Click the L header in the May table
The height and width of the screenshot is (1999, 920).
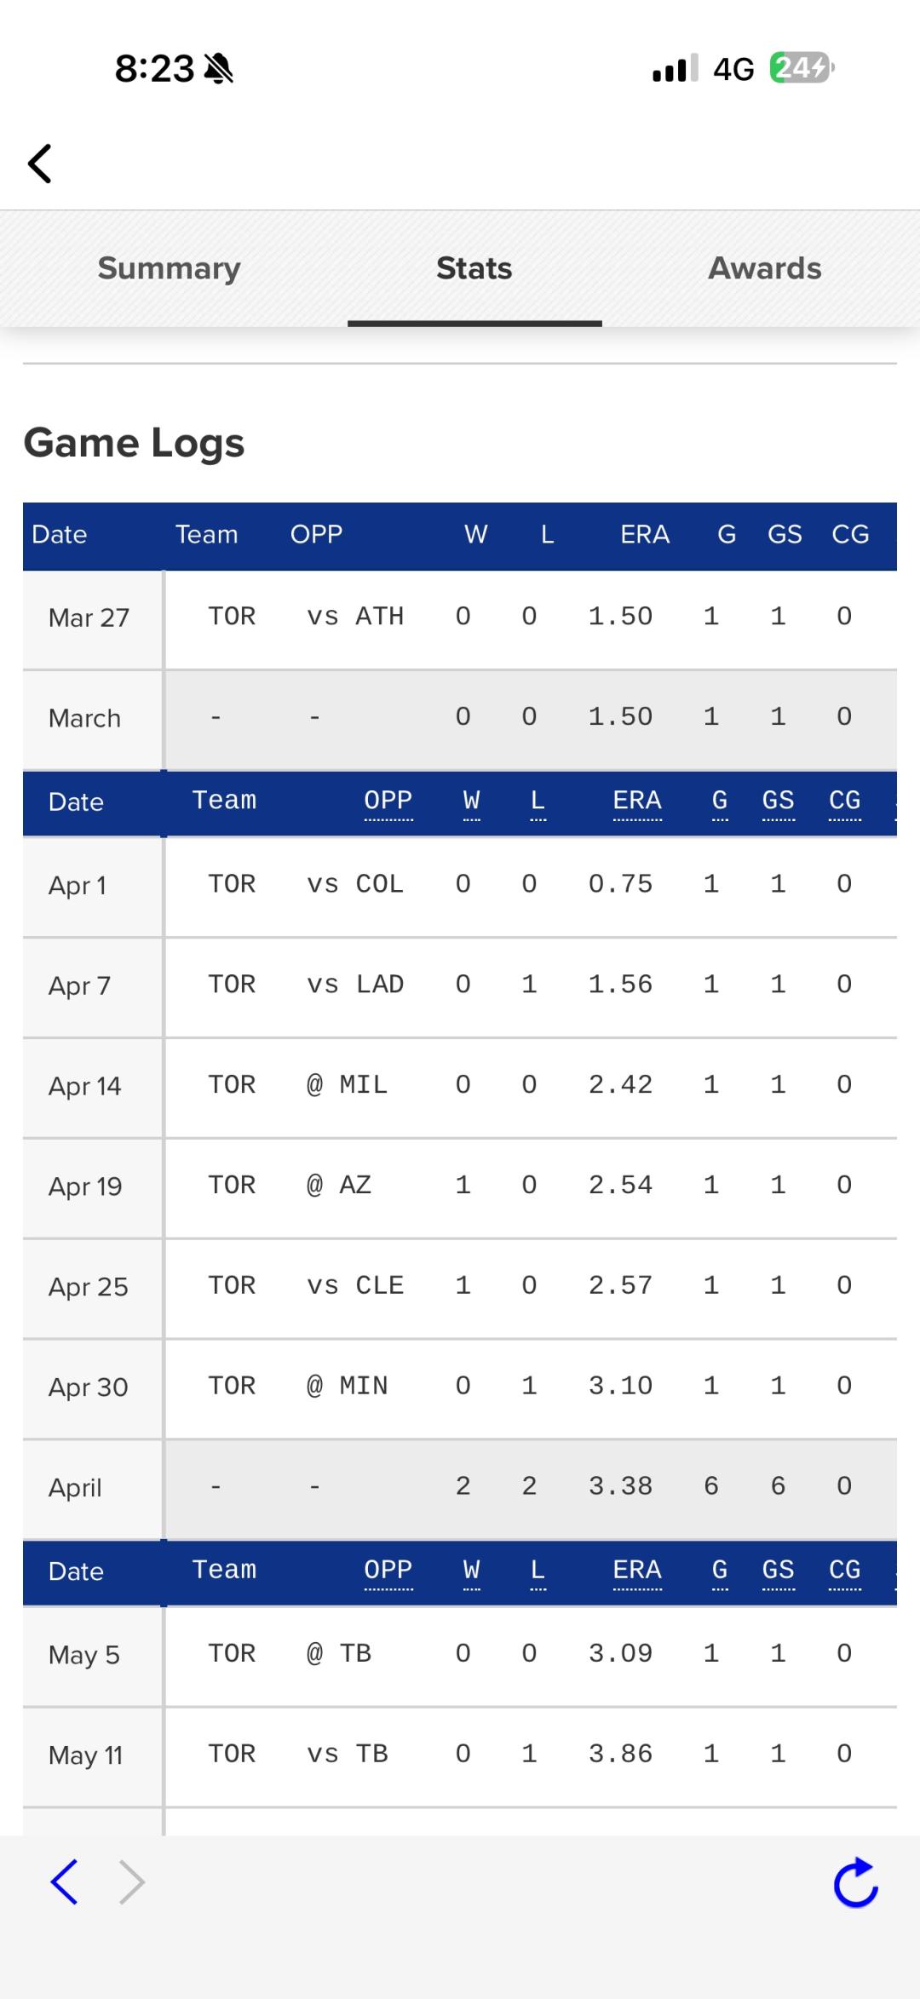tap(538, 1570)
